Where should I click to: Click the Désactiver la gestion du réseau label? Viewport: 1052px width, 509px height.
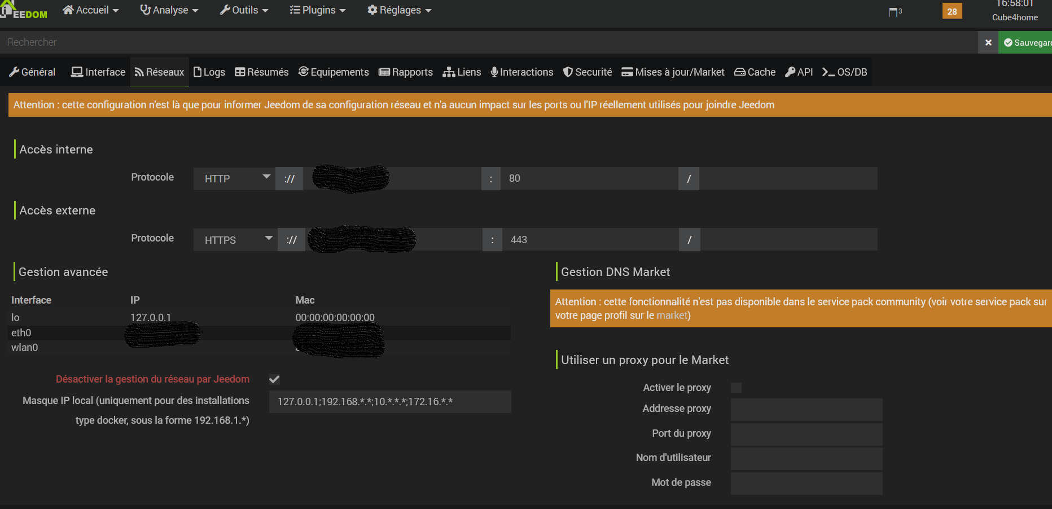tap(152, 379)
